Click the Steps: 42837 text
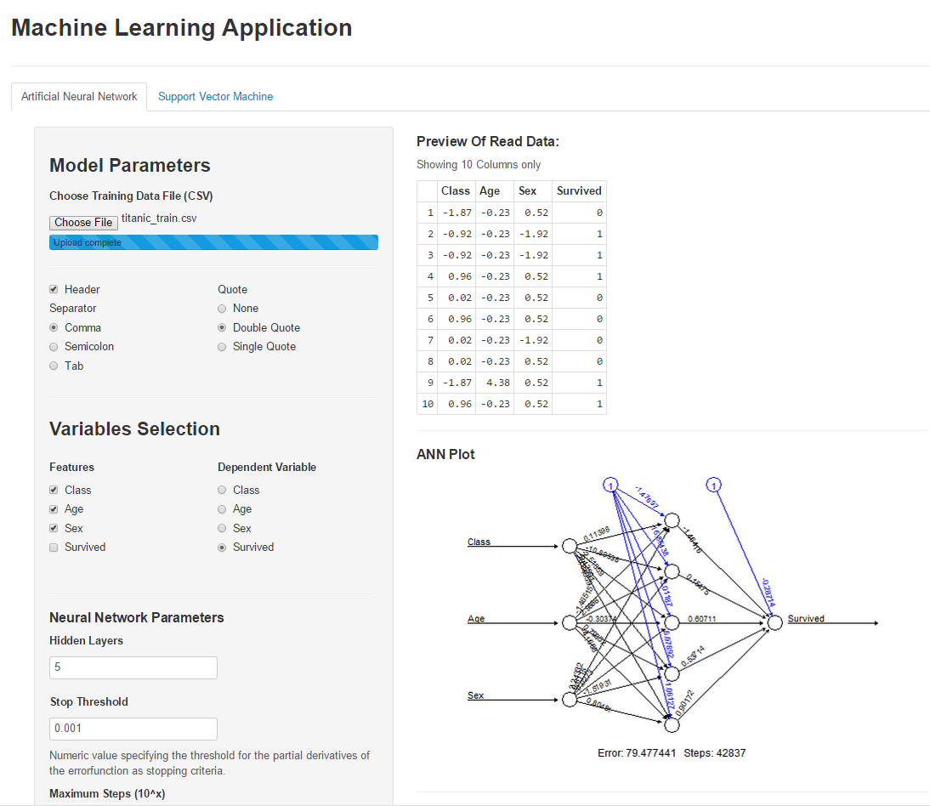 (x=715, y=752)
